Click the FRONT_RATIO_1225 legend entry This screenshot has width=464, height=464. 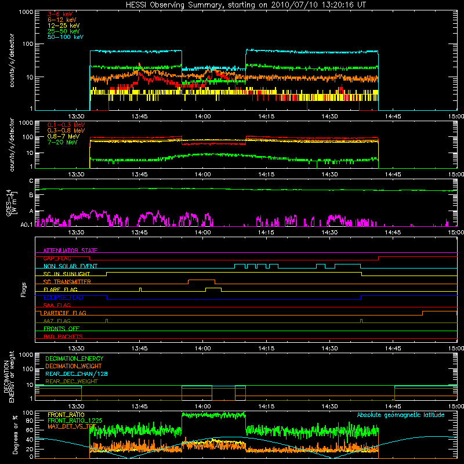coord(75,420)
